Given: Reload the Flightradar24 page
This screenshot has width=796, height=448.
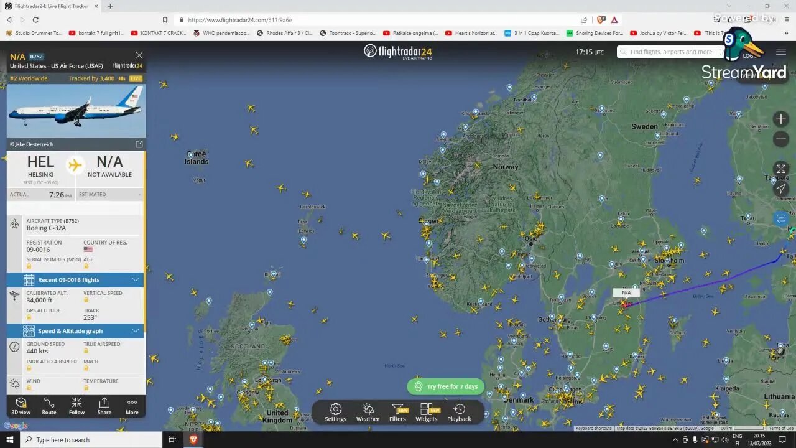Looking at the screenshot, I should coord(35,20).
